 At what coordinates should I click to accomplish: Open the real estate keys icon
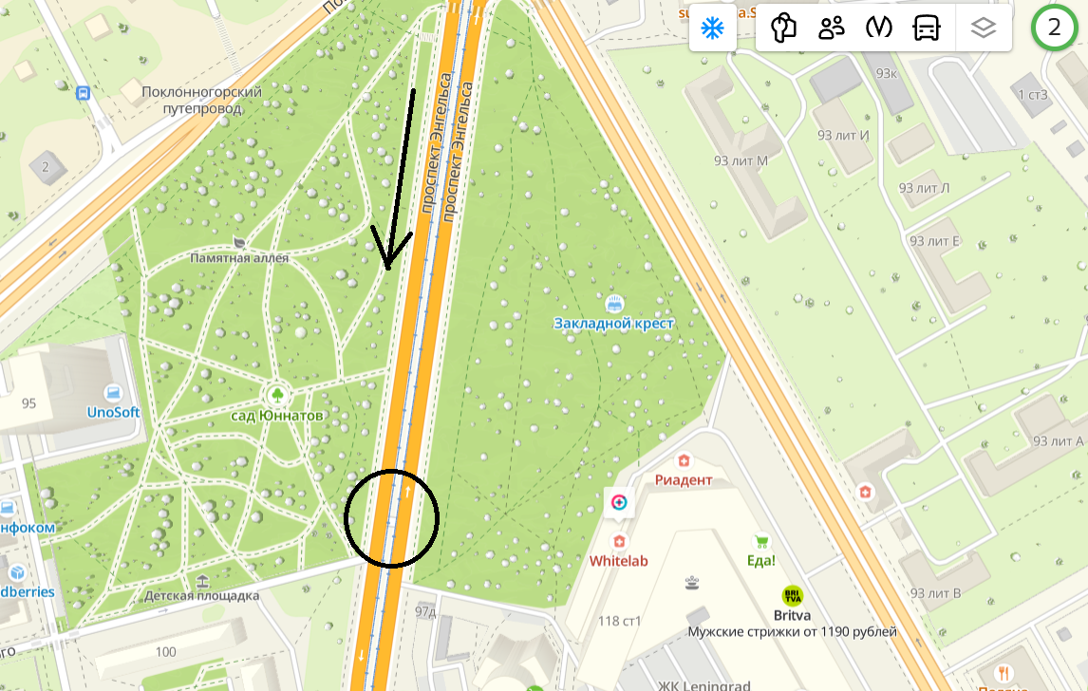[783, 28]
